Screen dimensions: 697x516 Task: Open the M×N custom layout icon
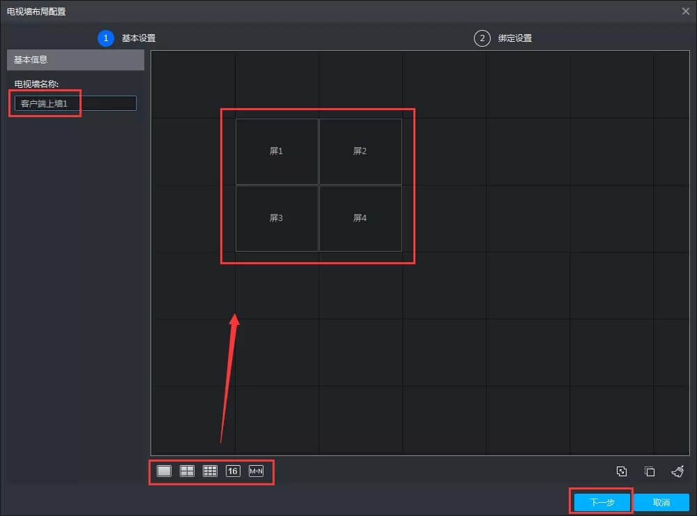point(256,471)
